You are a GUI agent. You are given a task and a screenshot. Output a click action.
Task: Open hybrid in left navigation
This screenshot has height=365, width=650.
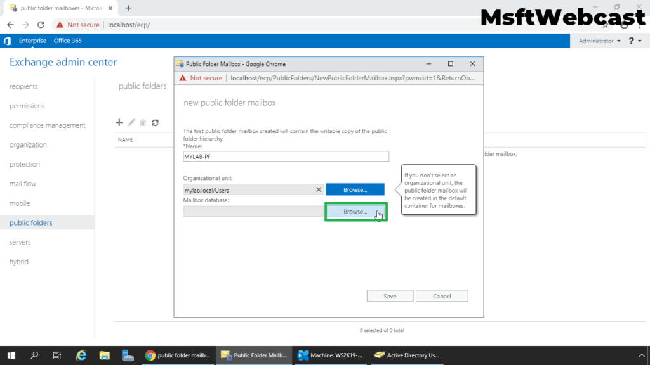point(19,262)
